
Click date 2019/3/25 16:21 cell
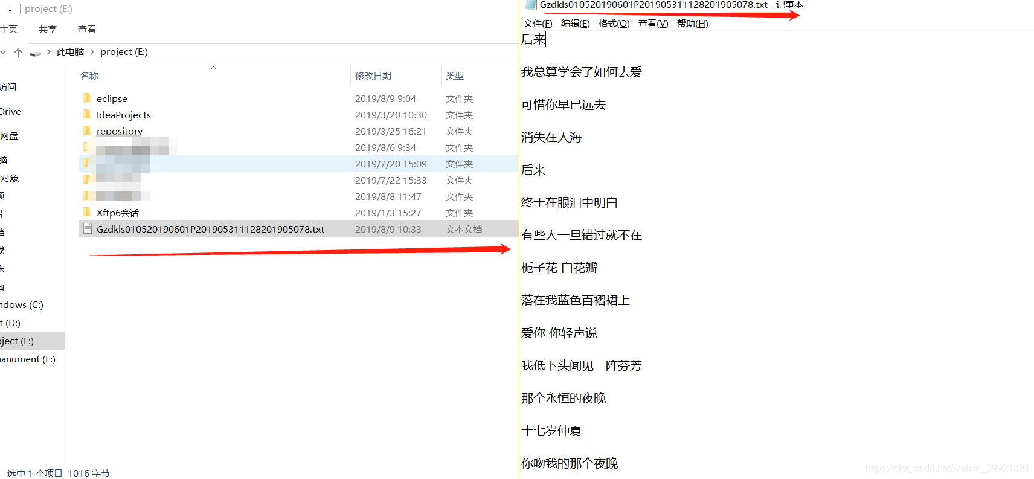[x=391, y=131]
